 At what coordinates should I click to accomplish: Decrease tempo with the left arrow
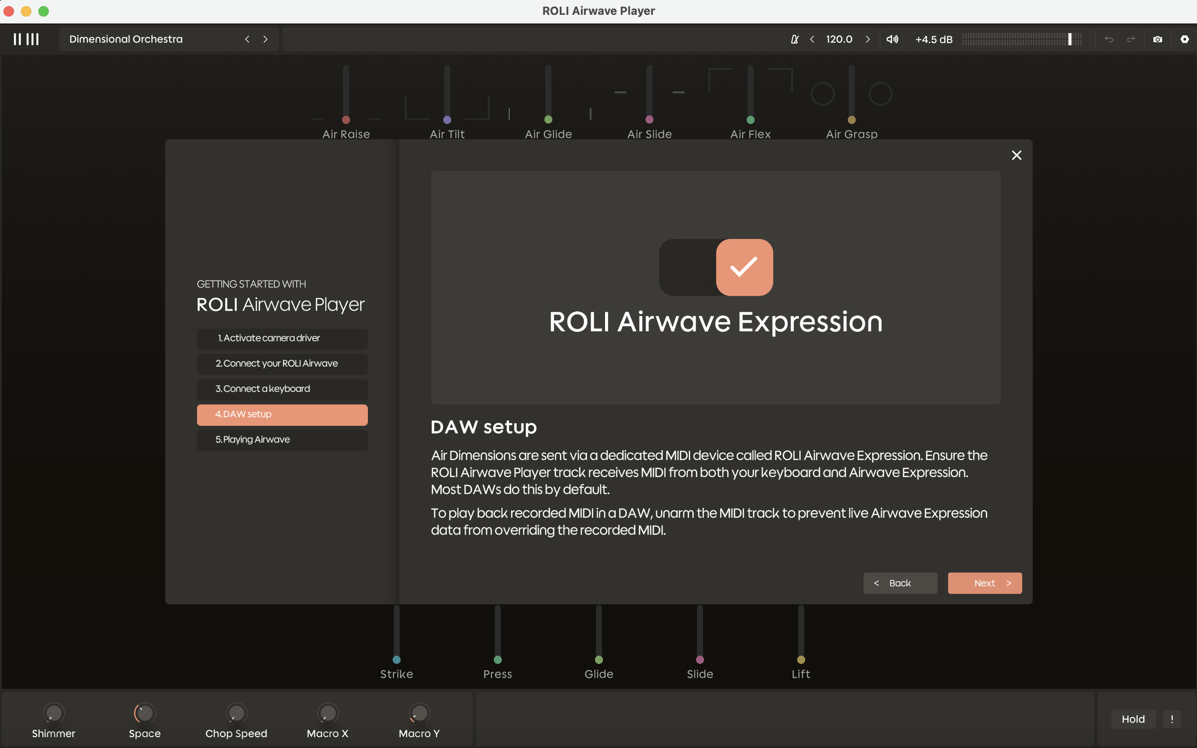(812, 39)
